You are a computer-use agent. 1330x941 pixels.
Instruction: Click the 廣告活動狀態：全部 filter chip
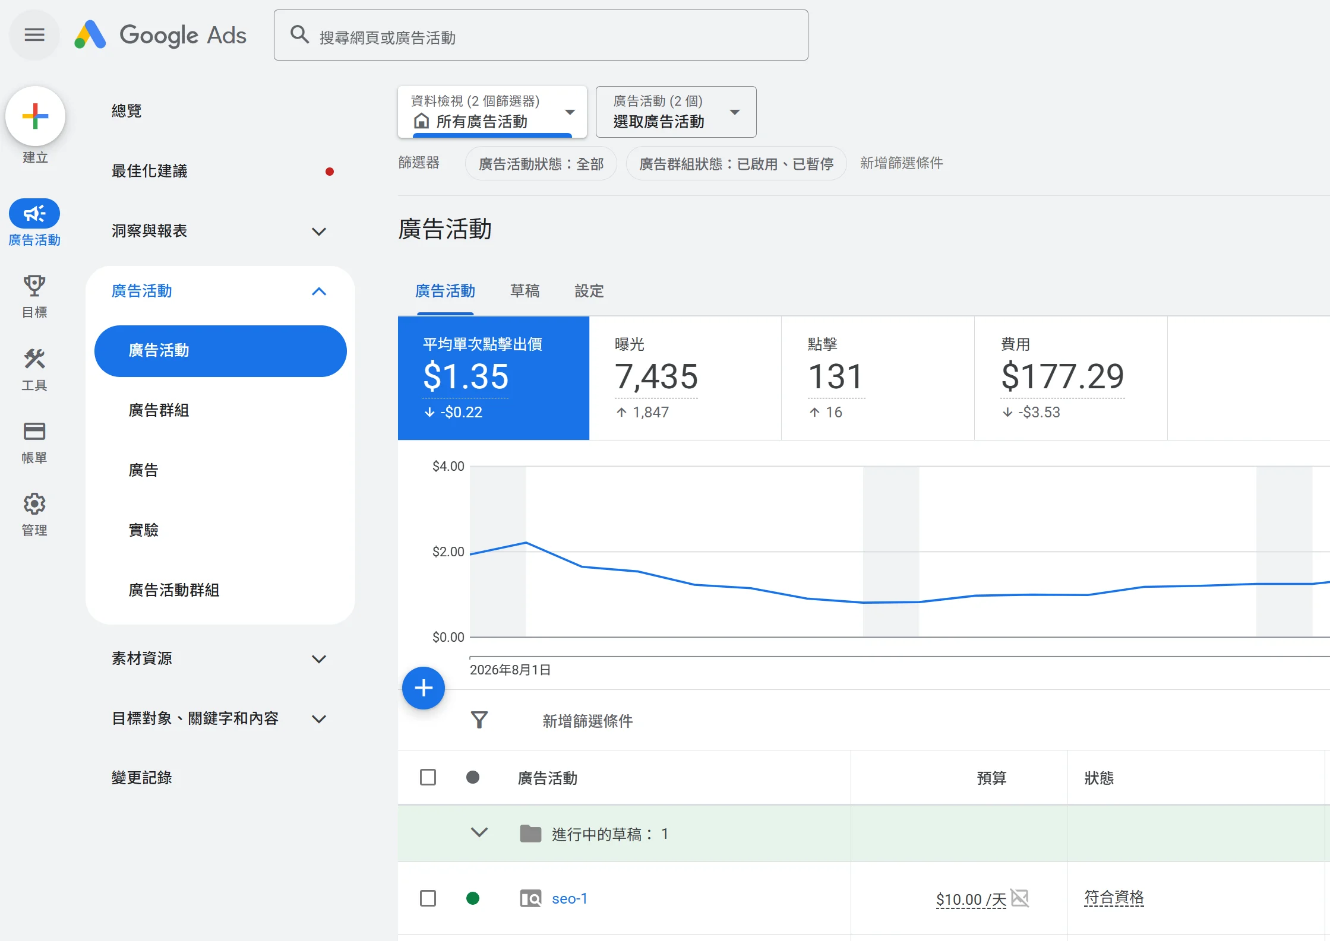541,163
